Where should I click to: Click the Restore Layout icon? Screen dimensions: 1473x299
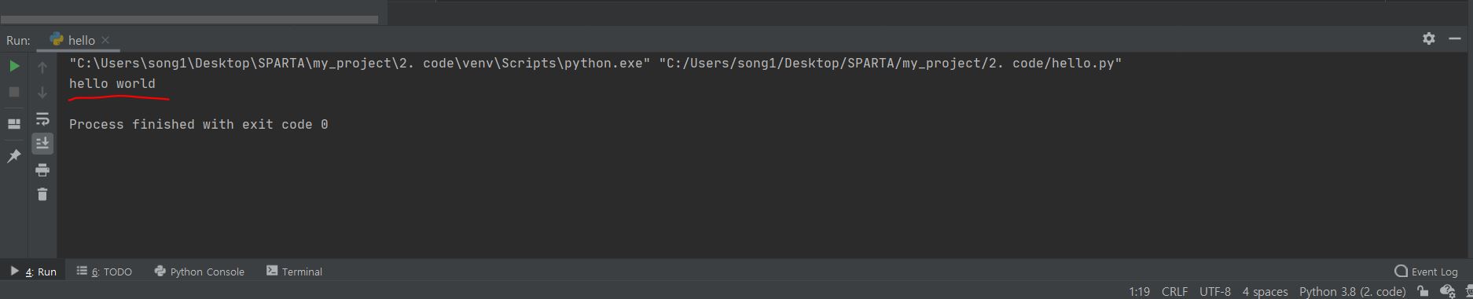(x=14, y=124)
